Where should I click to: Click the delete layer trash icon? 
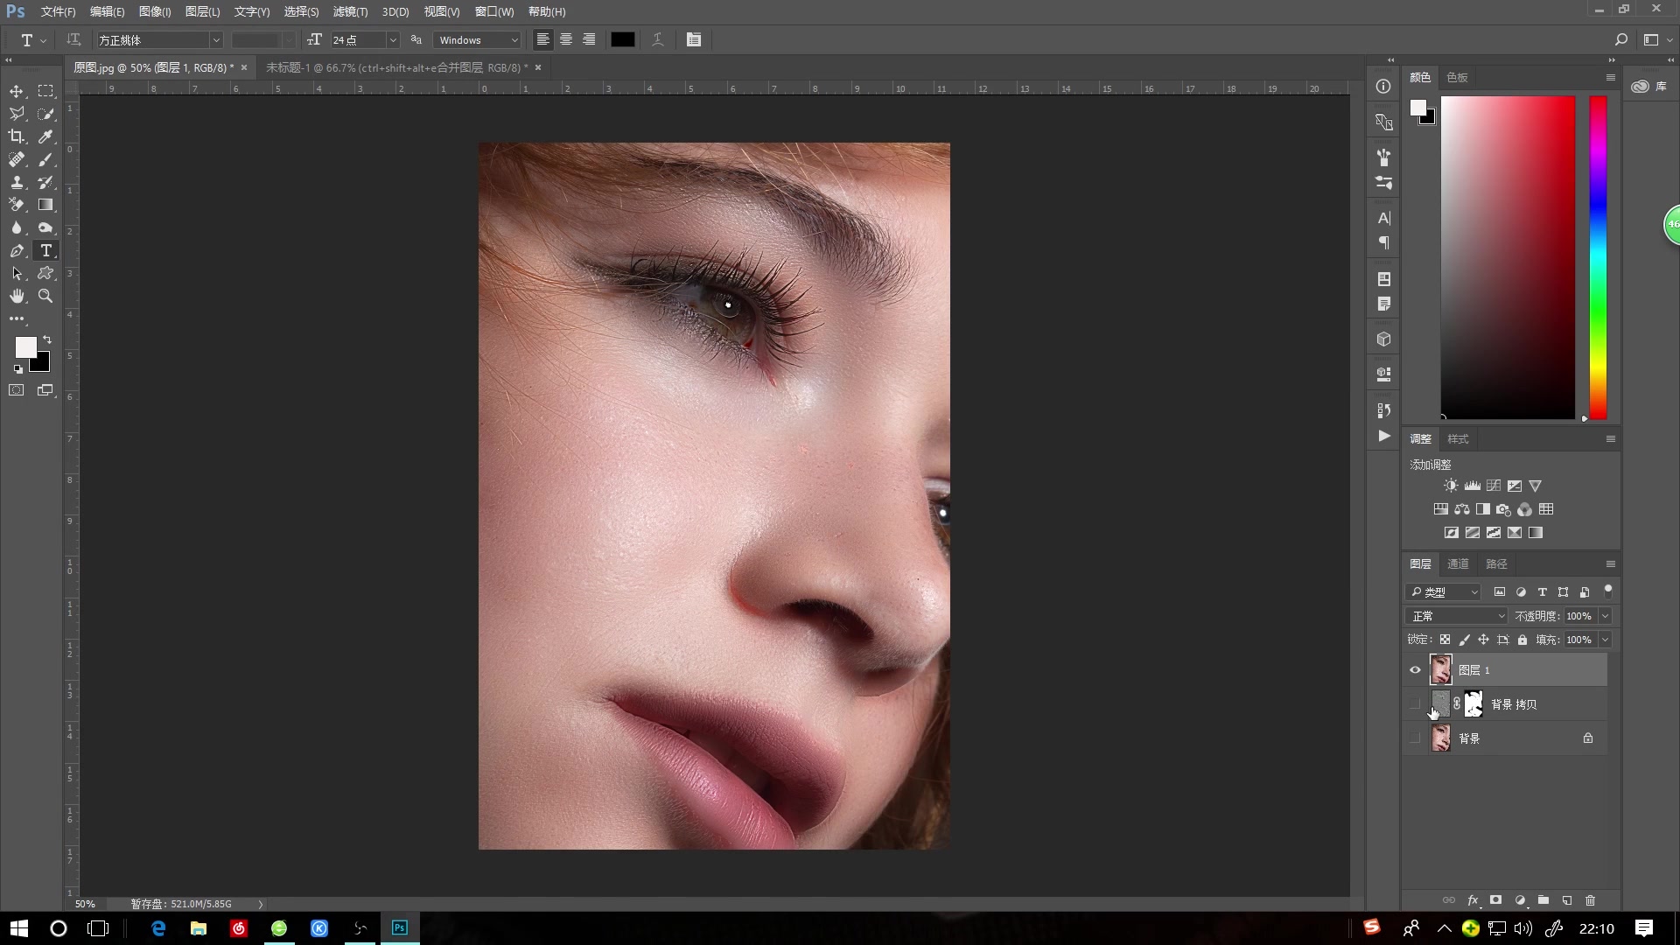tap(1590, 900)
